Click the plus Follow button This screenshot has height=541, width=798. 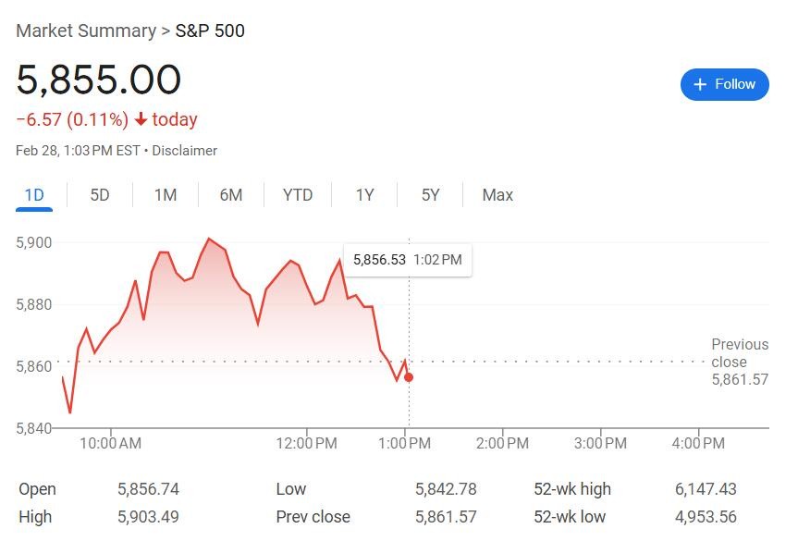[724, 84]
